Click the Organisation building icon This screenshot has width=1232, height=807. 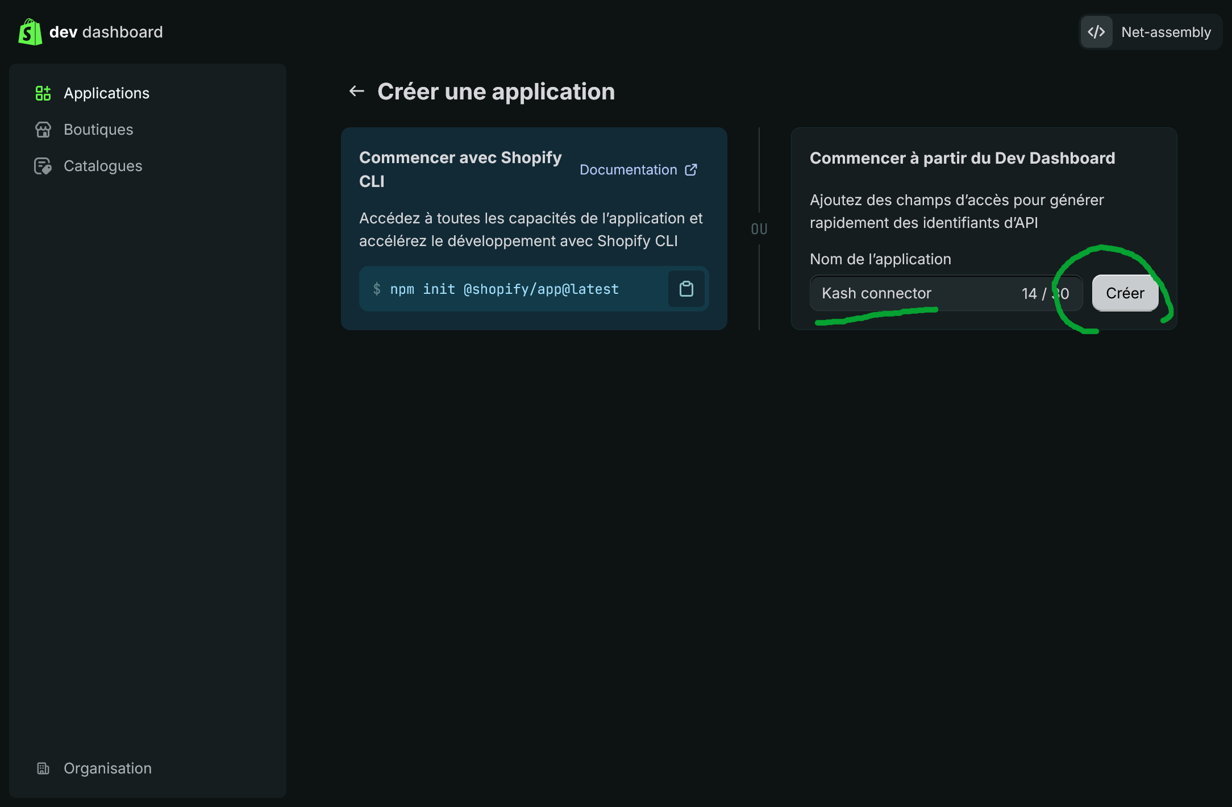[x=43, y=768]
